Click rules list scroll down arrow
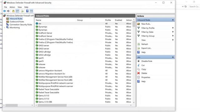Viewport: 200px width, 112px height. click(134, 102)
